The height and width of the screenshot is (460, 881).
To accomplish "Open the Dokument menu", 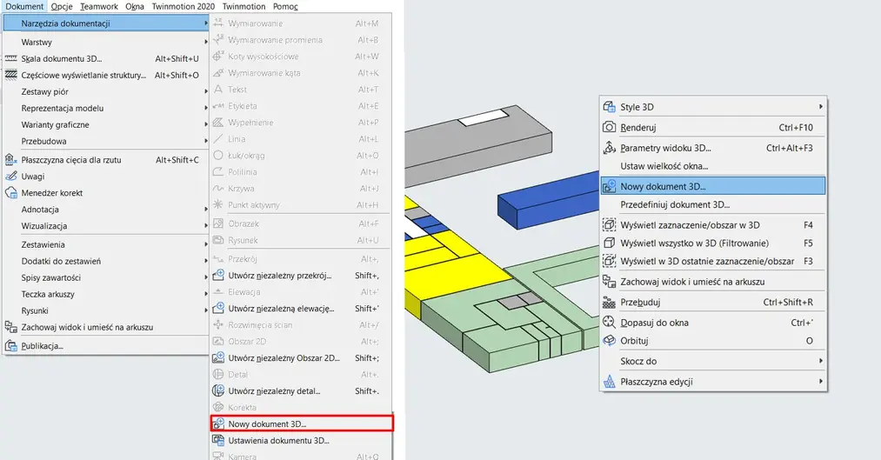I will [x=24, y=6].
